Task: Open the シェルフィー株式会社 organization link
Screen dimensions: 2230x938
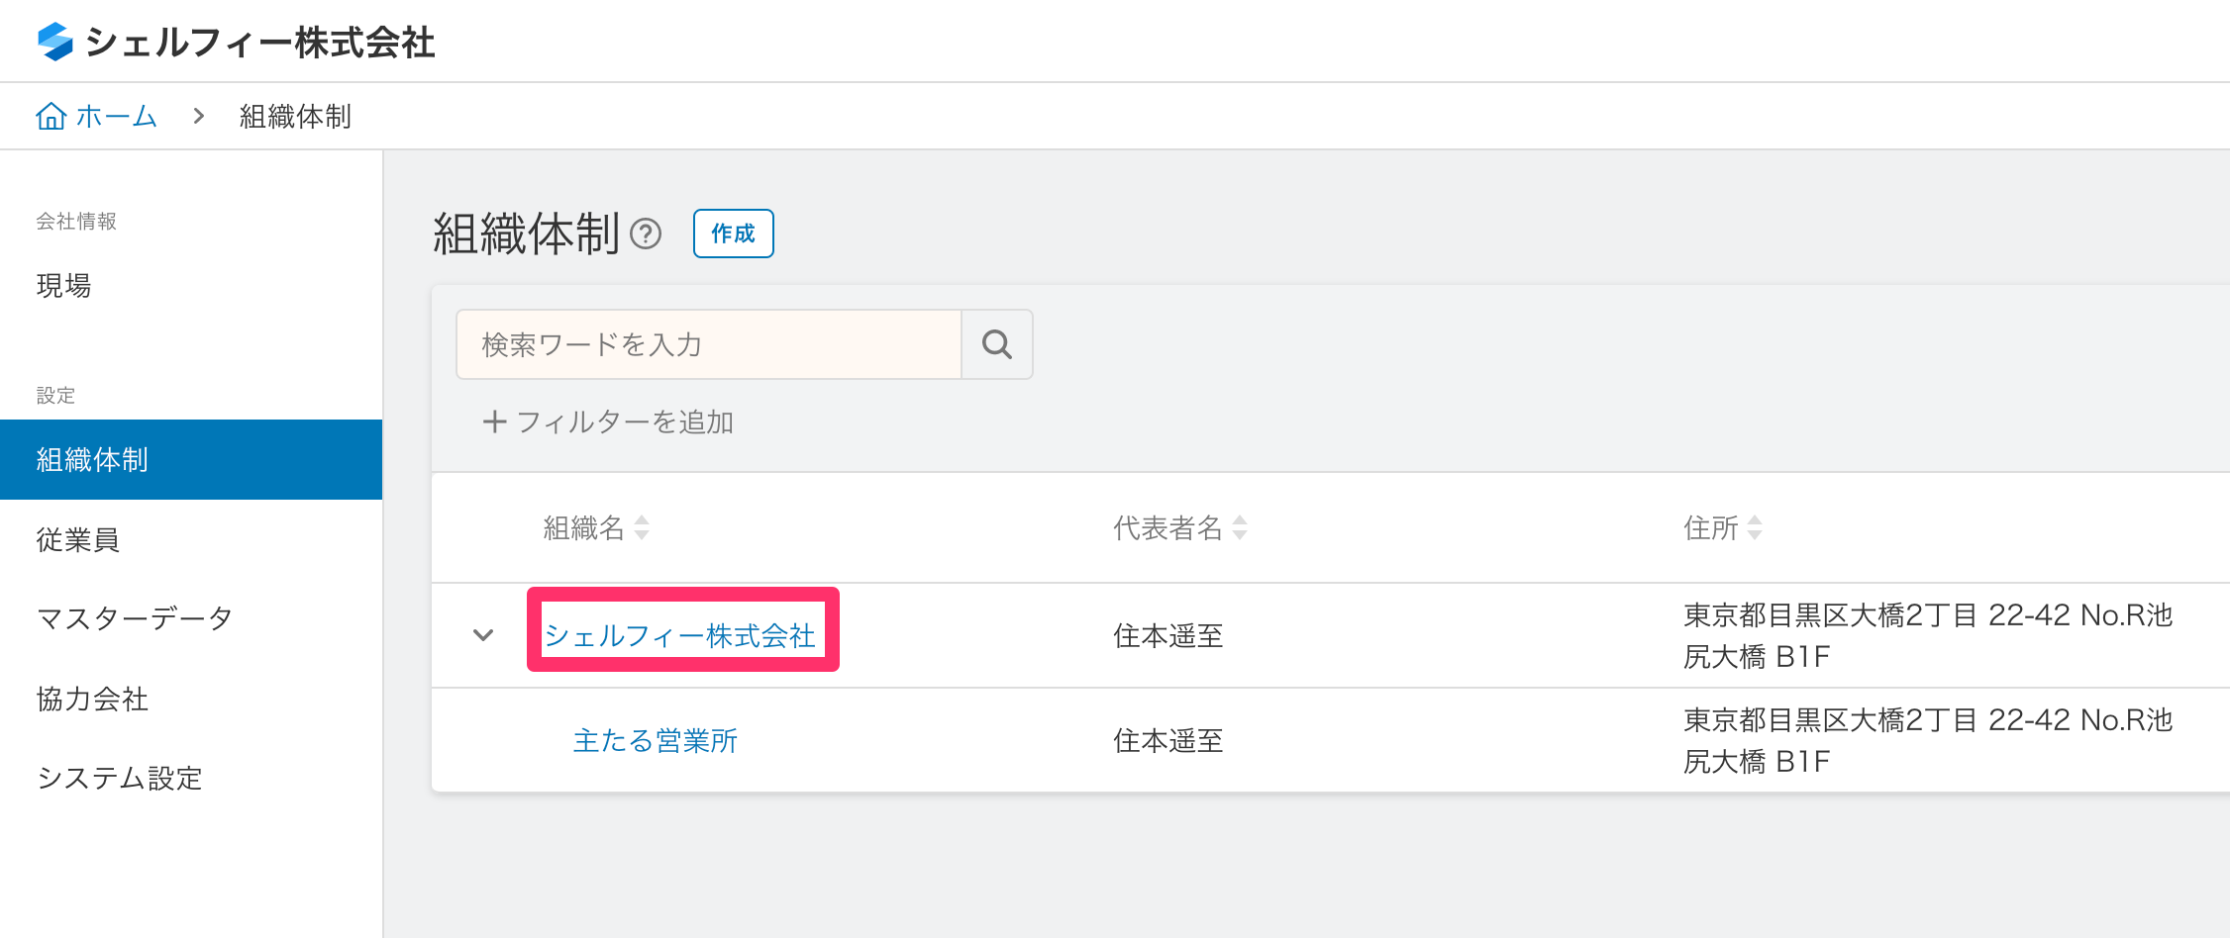Action: (x=680, y=635)
